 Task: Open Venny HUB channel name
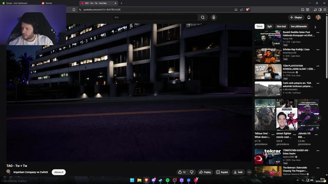[288, 39]
